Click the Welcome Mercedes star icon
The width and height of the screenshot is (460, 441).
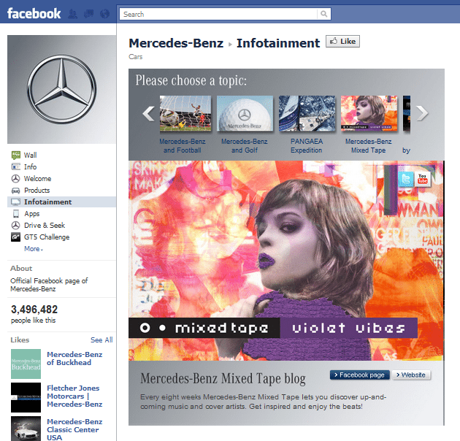15,178
